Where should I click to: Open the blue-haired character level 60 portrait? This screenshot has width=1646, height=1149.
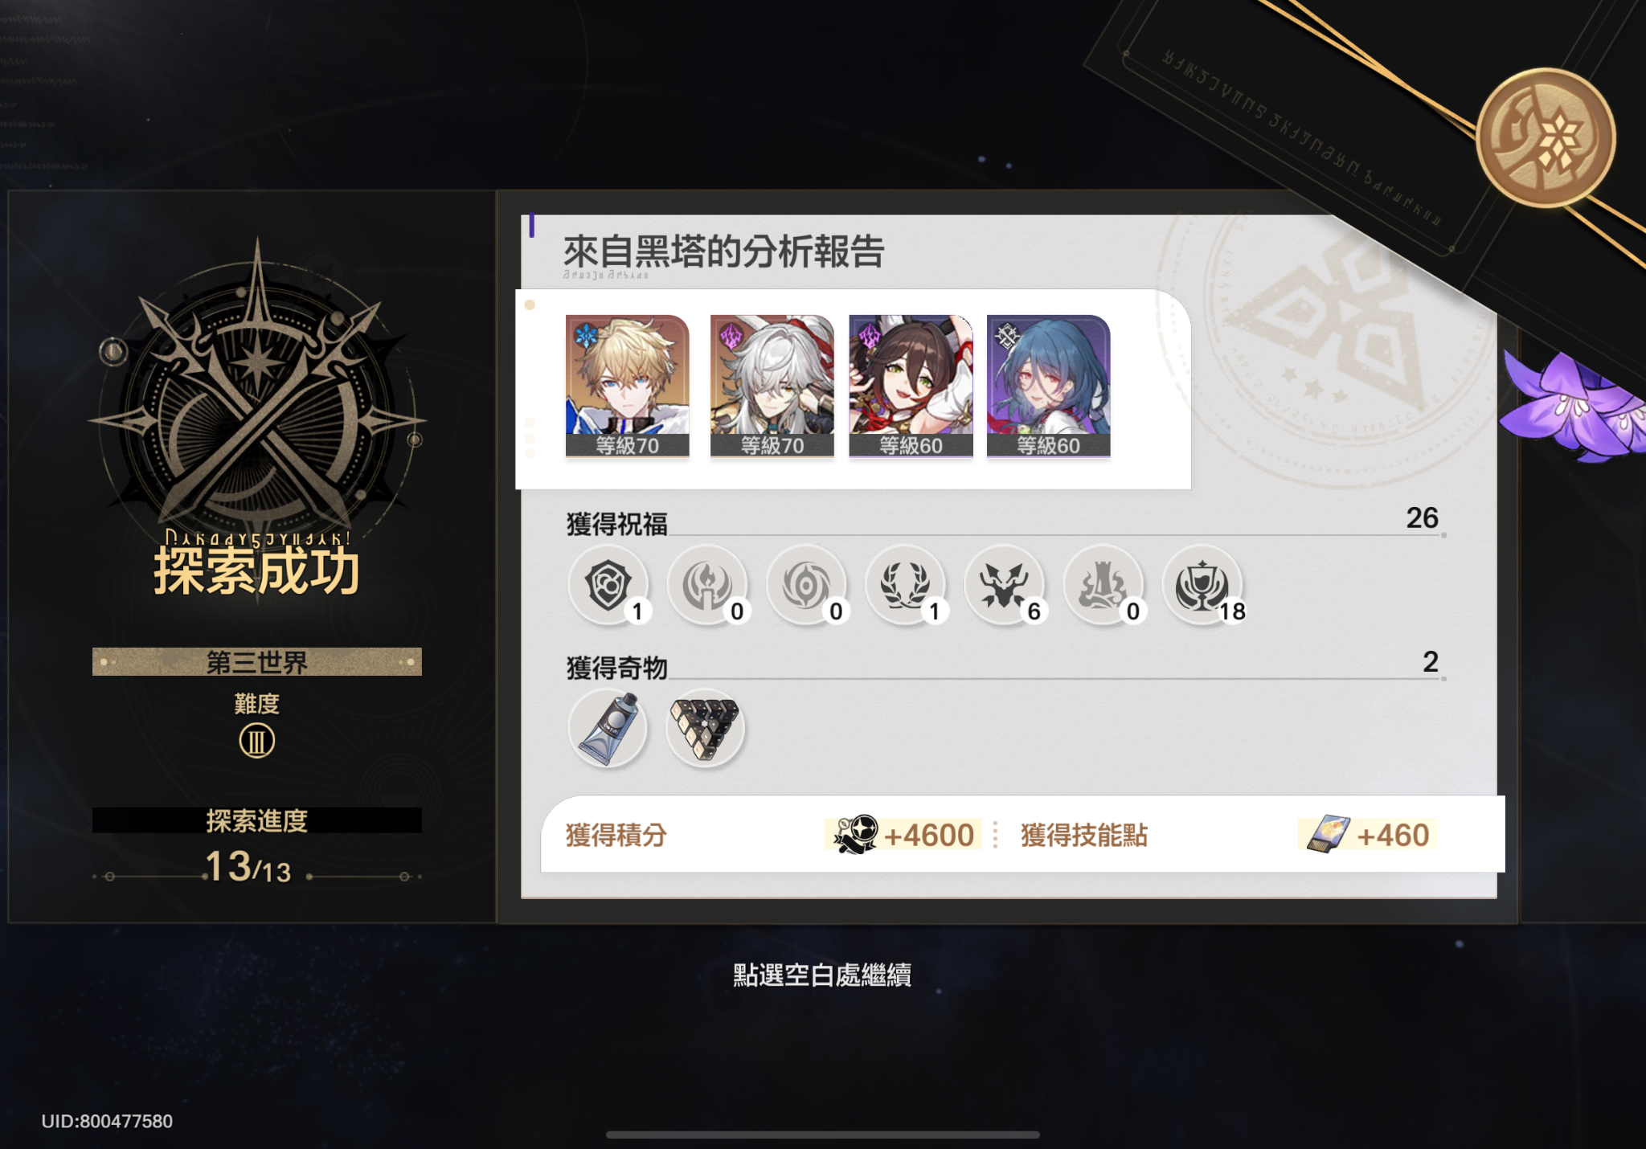tap(1048, 386)
